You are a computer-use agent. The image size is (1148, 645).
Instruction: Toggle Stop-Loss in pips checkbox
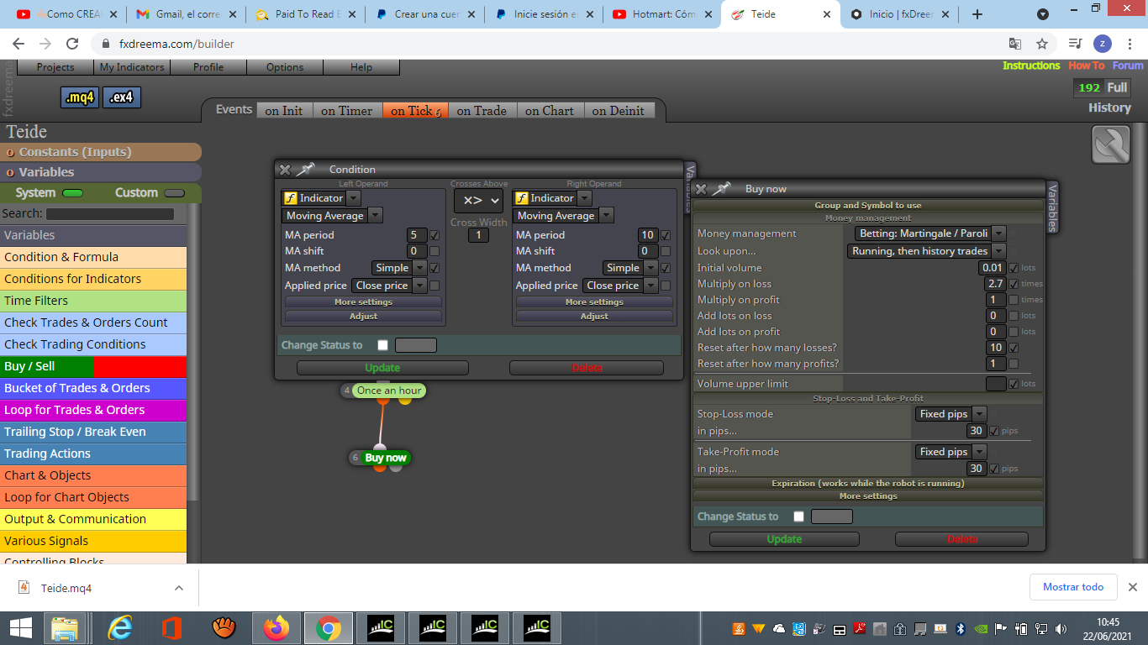click(x=995, y=431)
